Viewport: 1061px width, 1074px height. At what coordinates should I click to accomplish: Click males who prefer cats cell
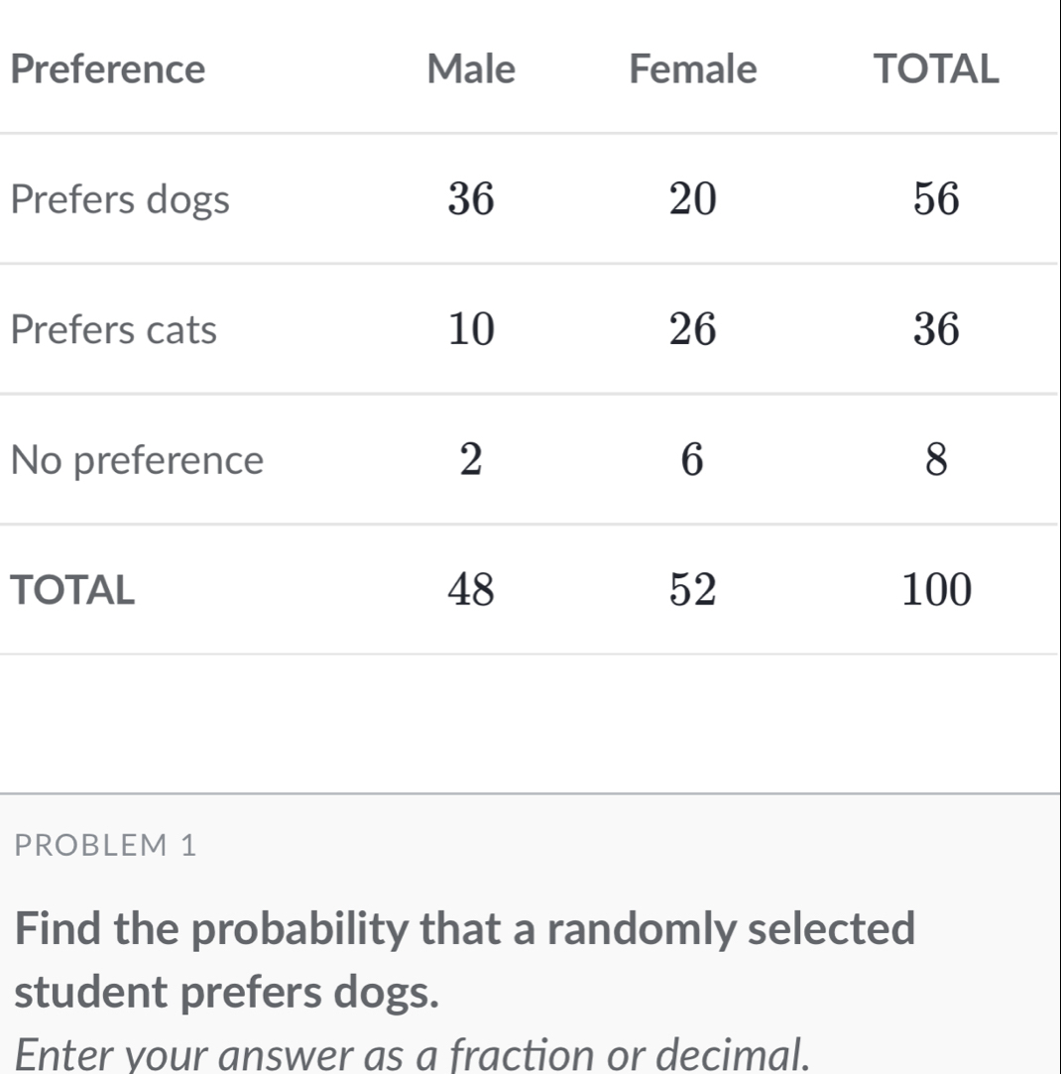[x=470, y=330]
